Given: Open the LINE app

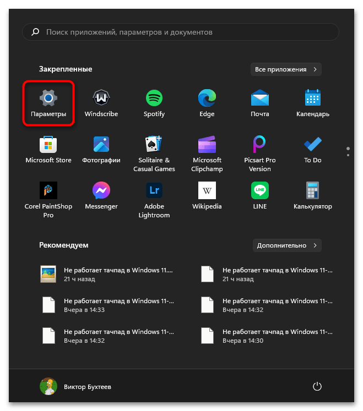Looking at the screenshot, I should coord(260,195).
